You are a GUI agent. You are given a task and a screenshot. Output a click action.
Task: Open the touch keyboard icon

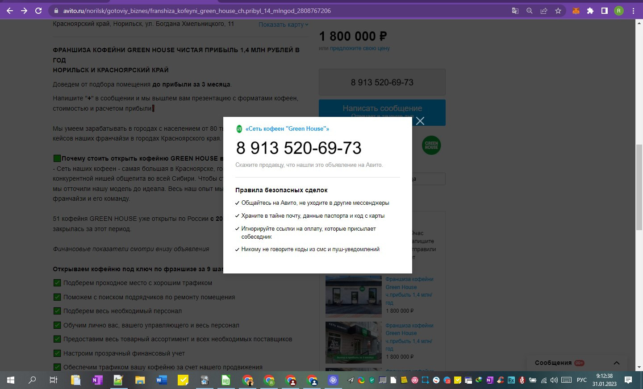[567, 380]
